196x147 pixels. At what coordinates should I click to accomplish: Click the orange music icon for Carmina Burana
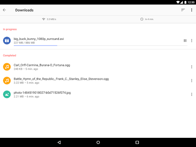pos(7,67)
